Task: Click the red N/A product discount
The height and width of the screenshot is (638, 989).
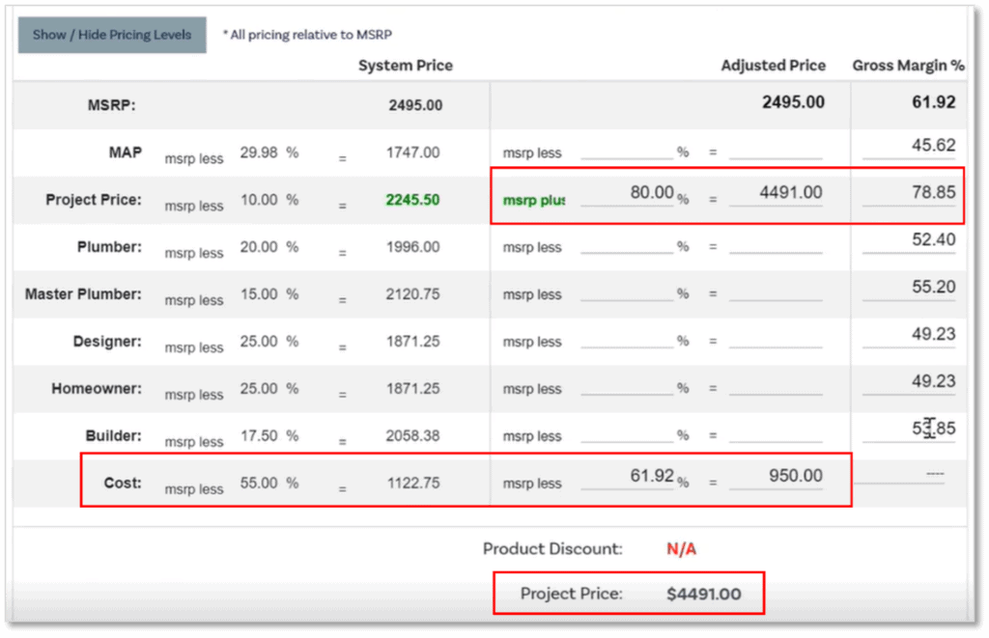Action: pyautogui.click(x=681, y=549)
